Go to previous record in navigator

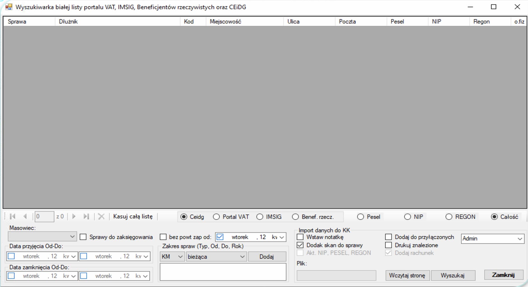coord(25,217)
